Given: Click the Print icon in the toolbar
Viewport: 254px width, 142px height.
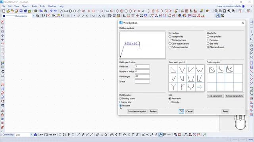Looking at the screenshot, I should 35,11.
